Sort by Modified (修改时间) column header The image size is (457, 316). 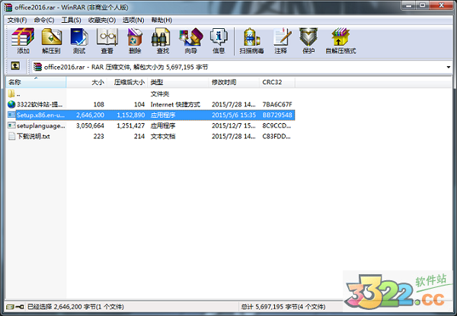234,82
